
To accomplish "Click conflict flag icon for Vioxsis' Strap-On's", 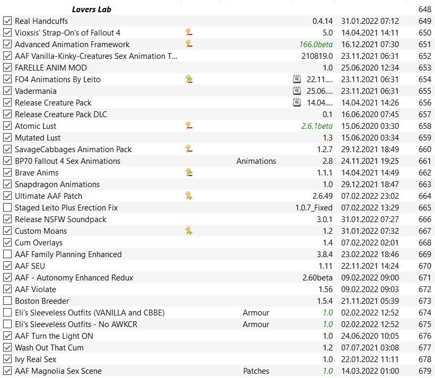I will [x=189, y=32].
